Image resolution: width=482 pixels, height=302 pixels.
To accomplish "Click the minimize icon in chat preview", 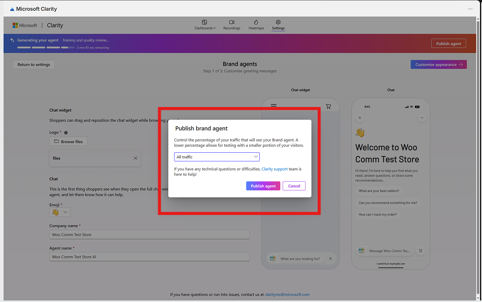I will tap(422, 118).
